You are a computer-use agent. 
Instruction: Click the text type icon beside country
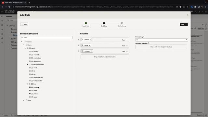(32, 51)
